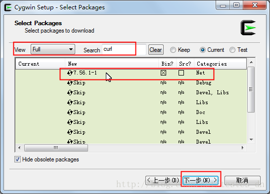The width and height of the screenshot is (270, 194).
Task: Click the Clear button
Action: pos(156,50)
